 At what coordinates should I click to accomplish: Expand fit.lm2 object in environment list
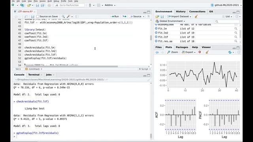coord(156,33)
